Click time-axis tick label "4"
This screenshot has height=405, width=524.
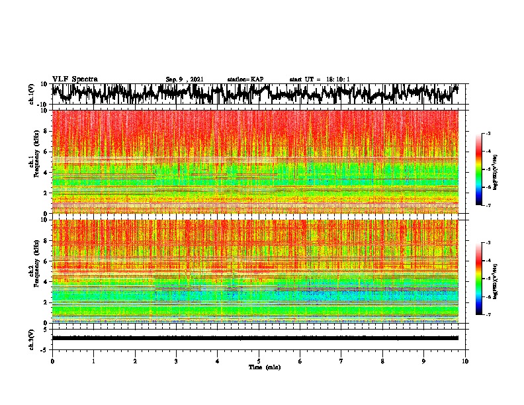click(217, 361)
